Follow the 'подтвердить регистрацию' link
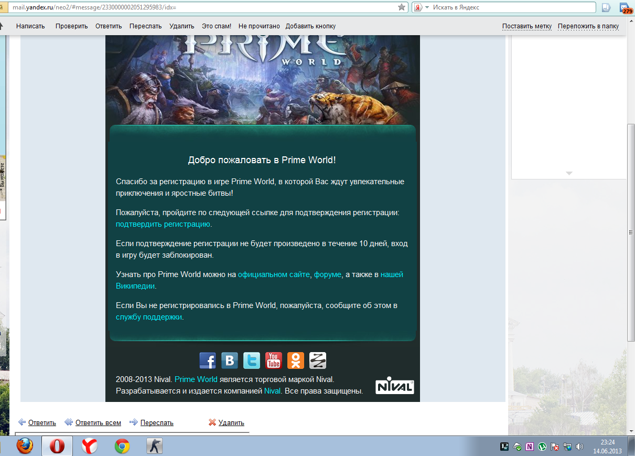This screenshot has height=456, width=635. click(163, 224)
